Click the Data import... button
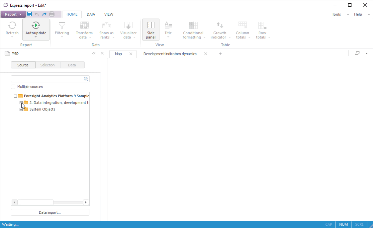373x228 pixels. click(50, 212)
